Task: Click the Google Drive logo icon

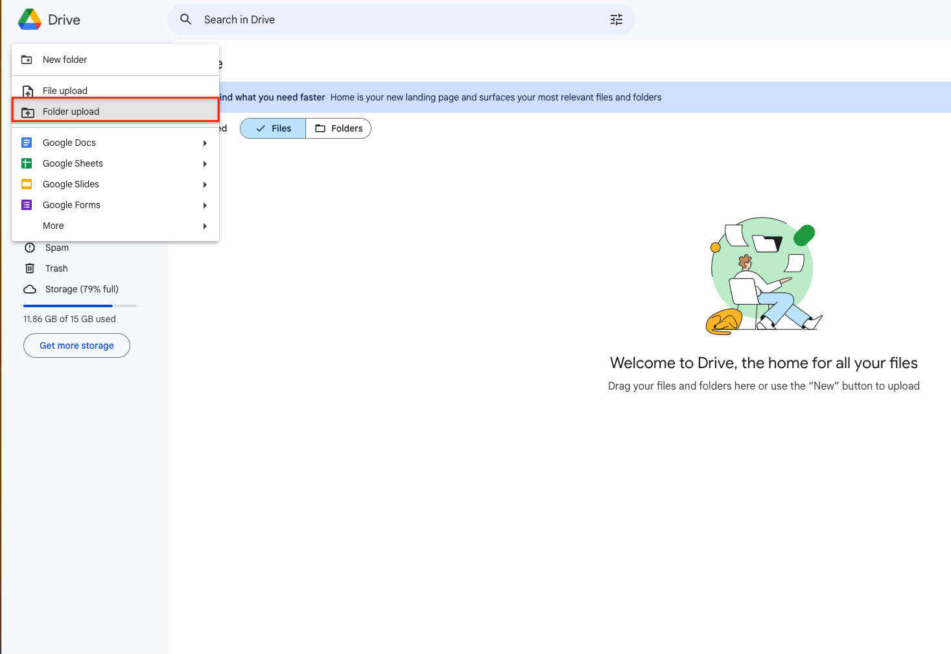Action: [30, 19]
